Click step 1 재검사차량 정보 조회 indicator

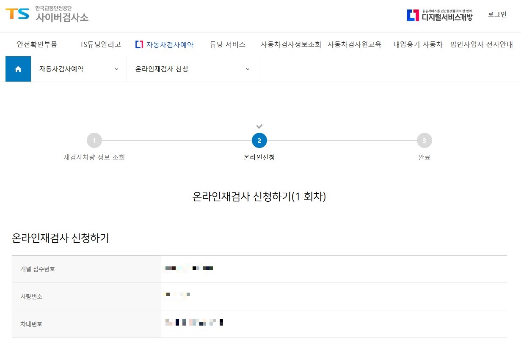[x=94, y=140]
